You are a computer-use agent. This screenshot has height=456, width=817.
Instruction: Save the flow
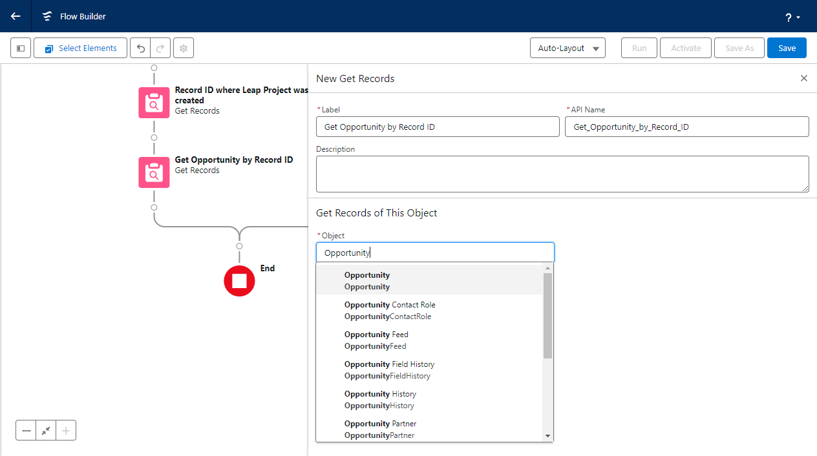pos(787,48)
